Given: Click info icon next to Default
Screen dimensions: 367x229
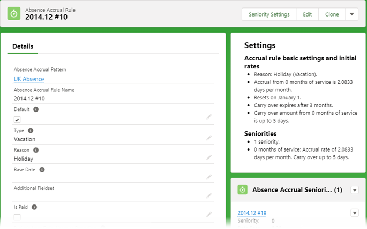Looking at the screenshot, I should (36, 109).
